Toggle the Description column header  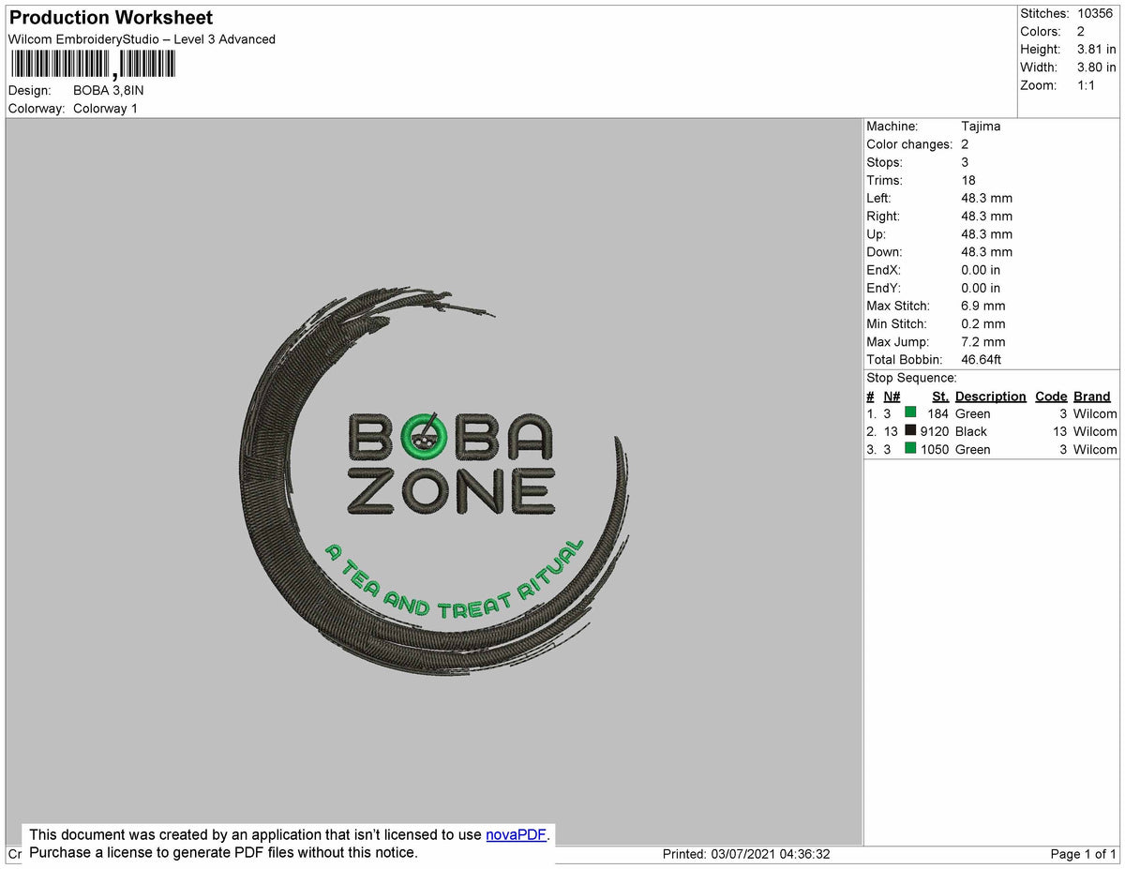[990, 396]
